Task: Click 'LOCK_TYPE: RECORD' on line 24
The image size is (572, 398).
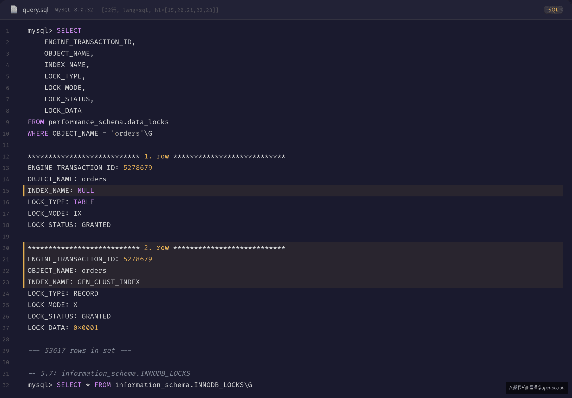Action: [x=63, y=294]
